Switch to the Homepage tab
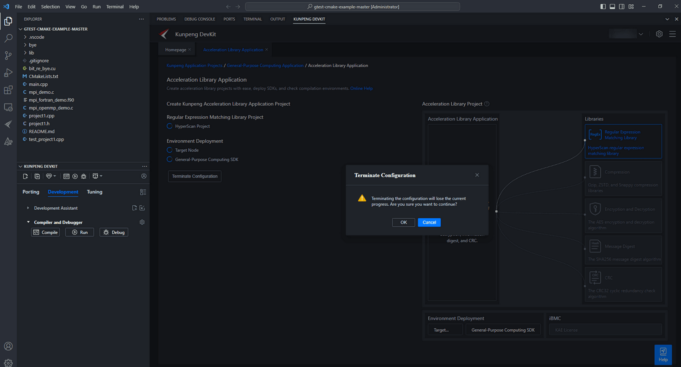The image size is (681, 367). 176,50
